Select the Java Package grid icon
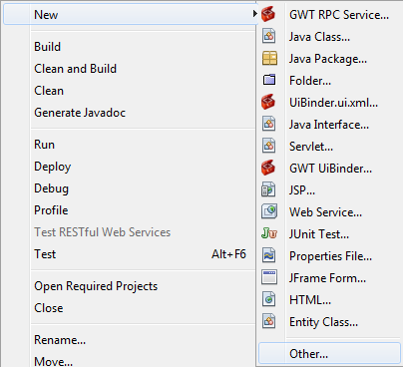Screen dimensions: 403x367 [x=269, y=59]
